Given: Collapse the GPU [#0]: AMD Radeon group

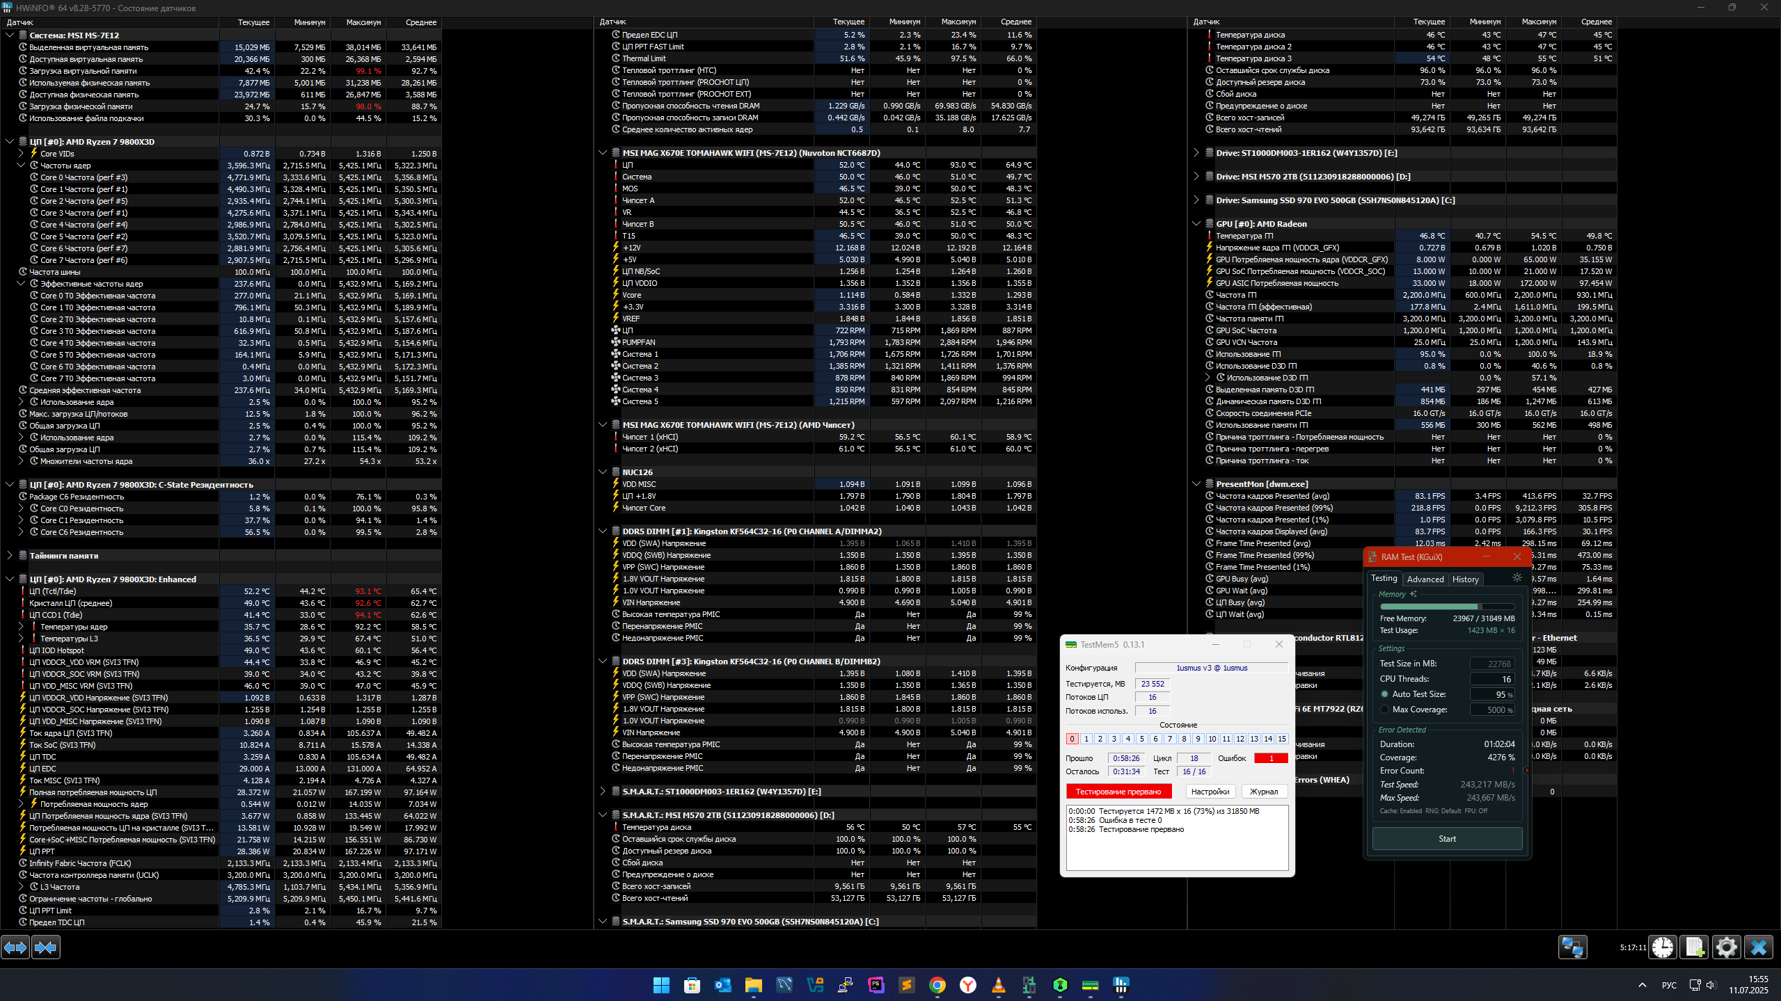Looking at the screenshot, I should (1196, 223).
